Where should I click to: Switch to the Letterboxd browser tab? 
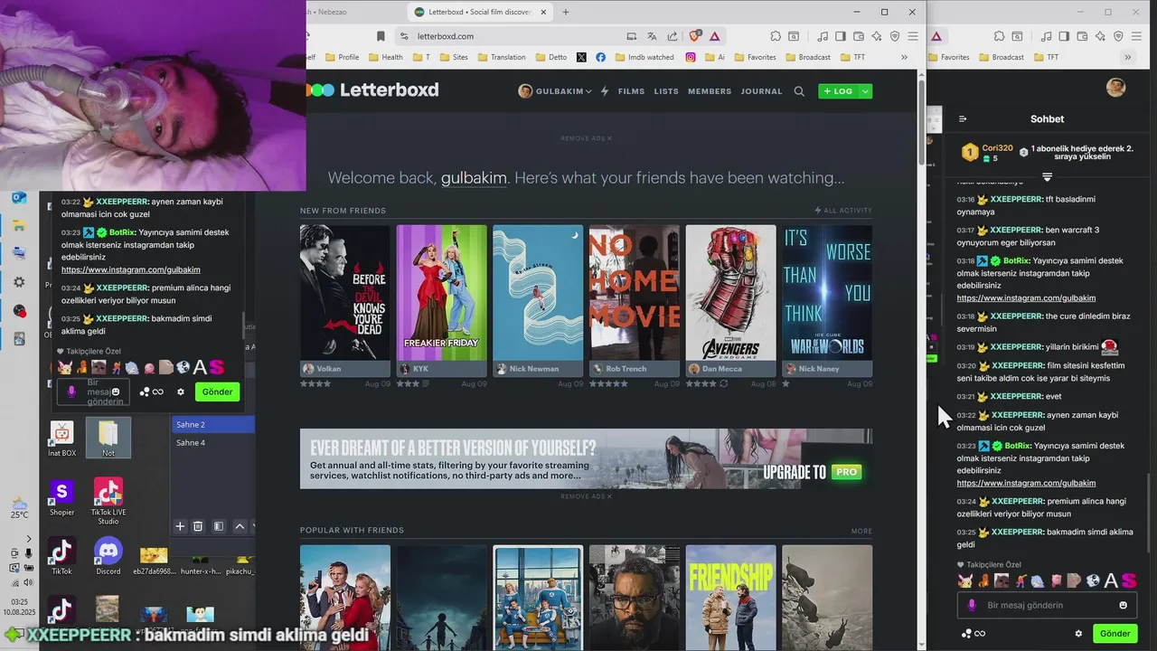point(479,12)
